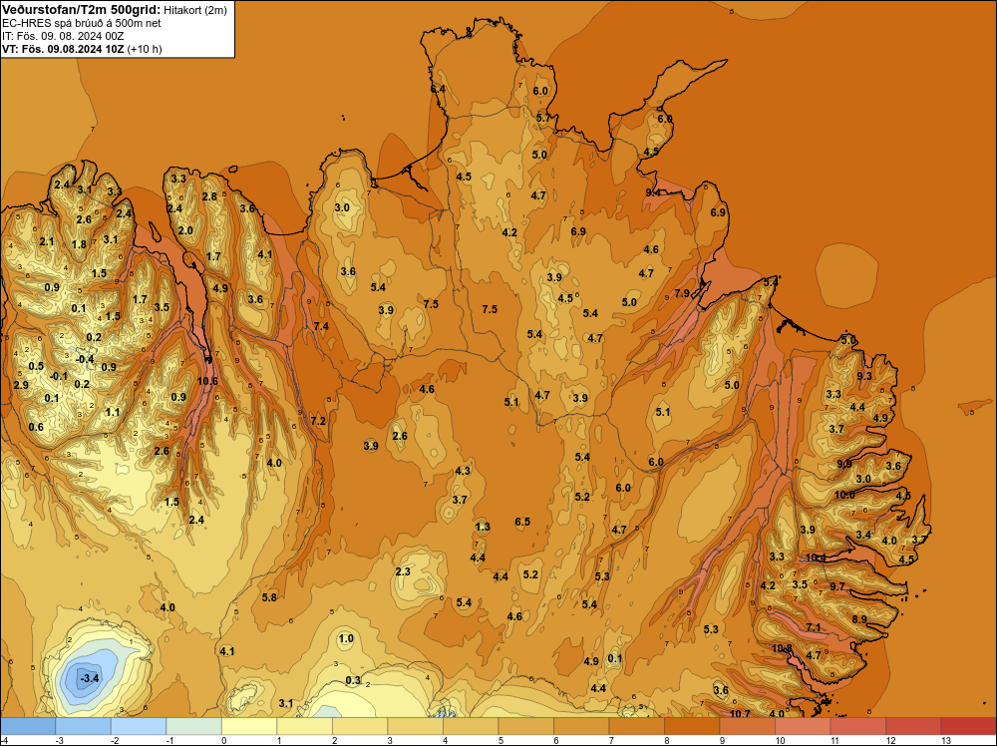The width and height of the screenshot is (997, 746).
Task: Click the light blue legend swatch between -2 and -1
Action: pyautogui.click(x=139, y=726)
